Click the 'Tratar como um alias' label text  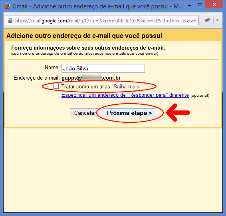[86, 86]
